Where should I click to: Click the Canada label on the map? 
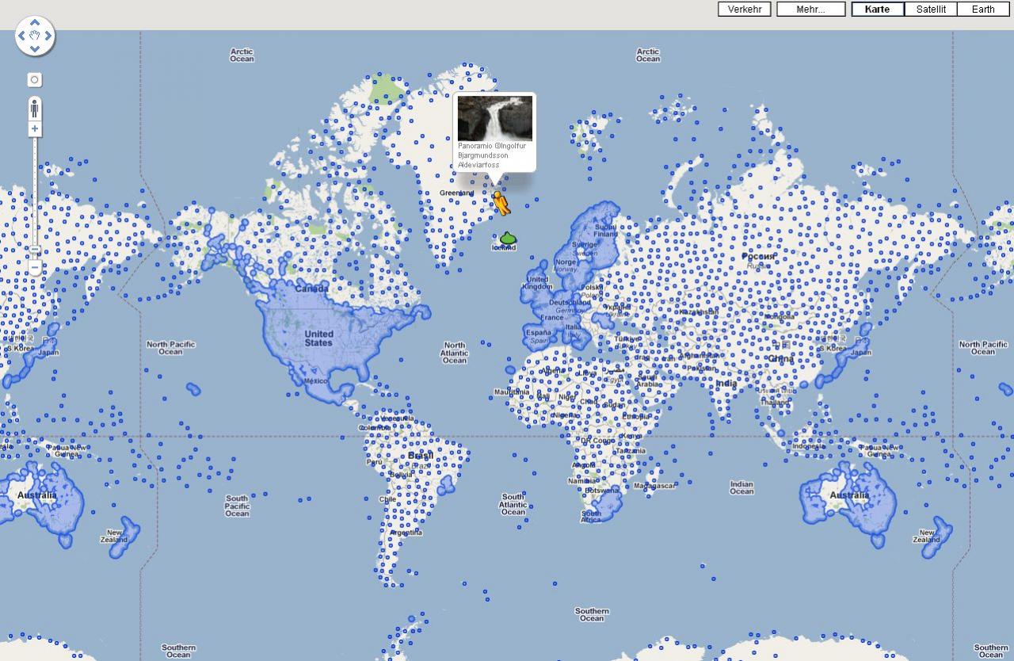pyautogui.click(x=311, y=288)
